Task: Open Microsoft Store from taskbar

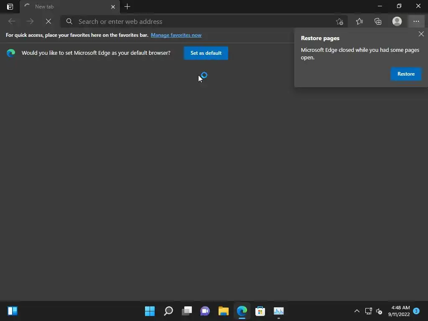Action: point(260,311)
